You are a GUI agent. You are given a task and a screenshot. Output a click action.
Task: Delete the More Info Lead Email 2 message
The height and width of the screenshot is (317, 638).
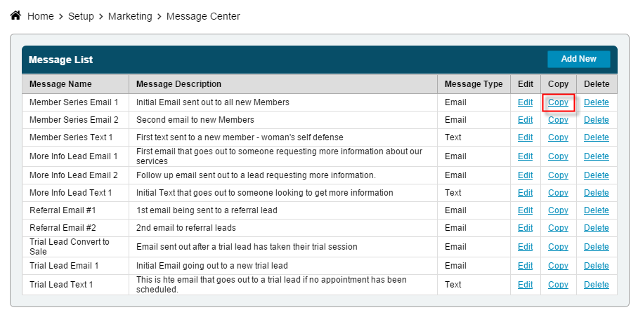click(597, 175)
